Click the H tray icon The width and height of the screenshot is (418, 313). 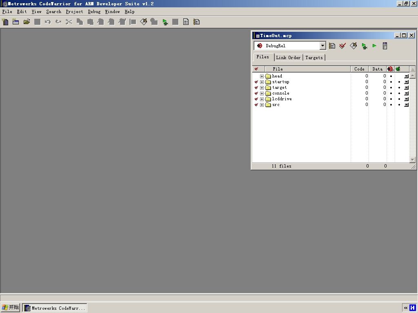(x=413, y=308)
